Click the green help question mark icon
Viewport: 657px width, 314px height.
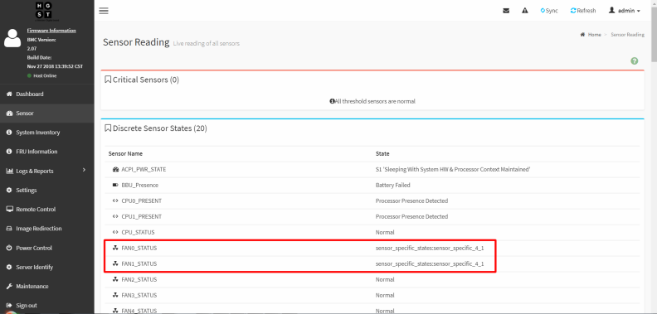(x=635, y=61)
